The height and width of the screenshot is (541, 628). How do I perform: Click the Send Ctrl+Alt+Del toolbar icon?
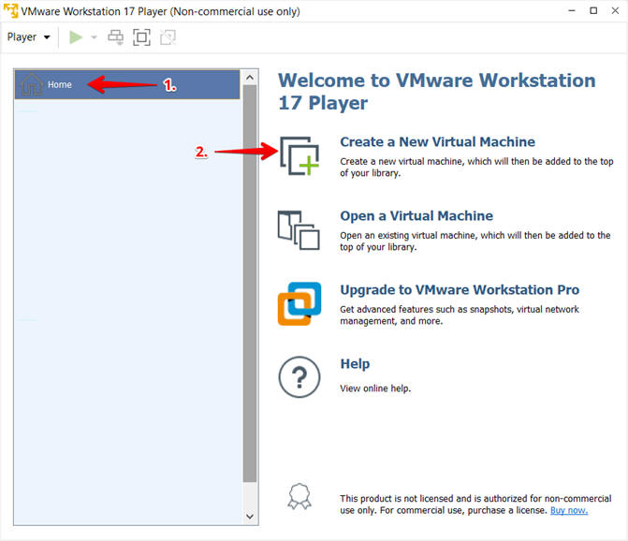tap(116, 37)
